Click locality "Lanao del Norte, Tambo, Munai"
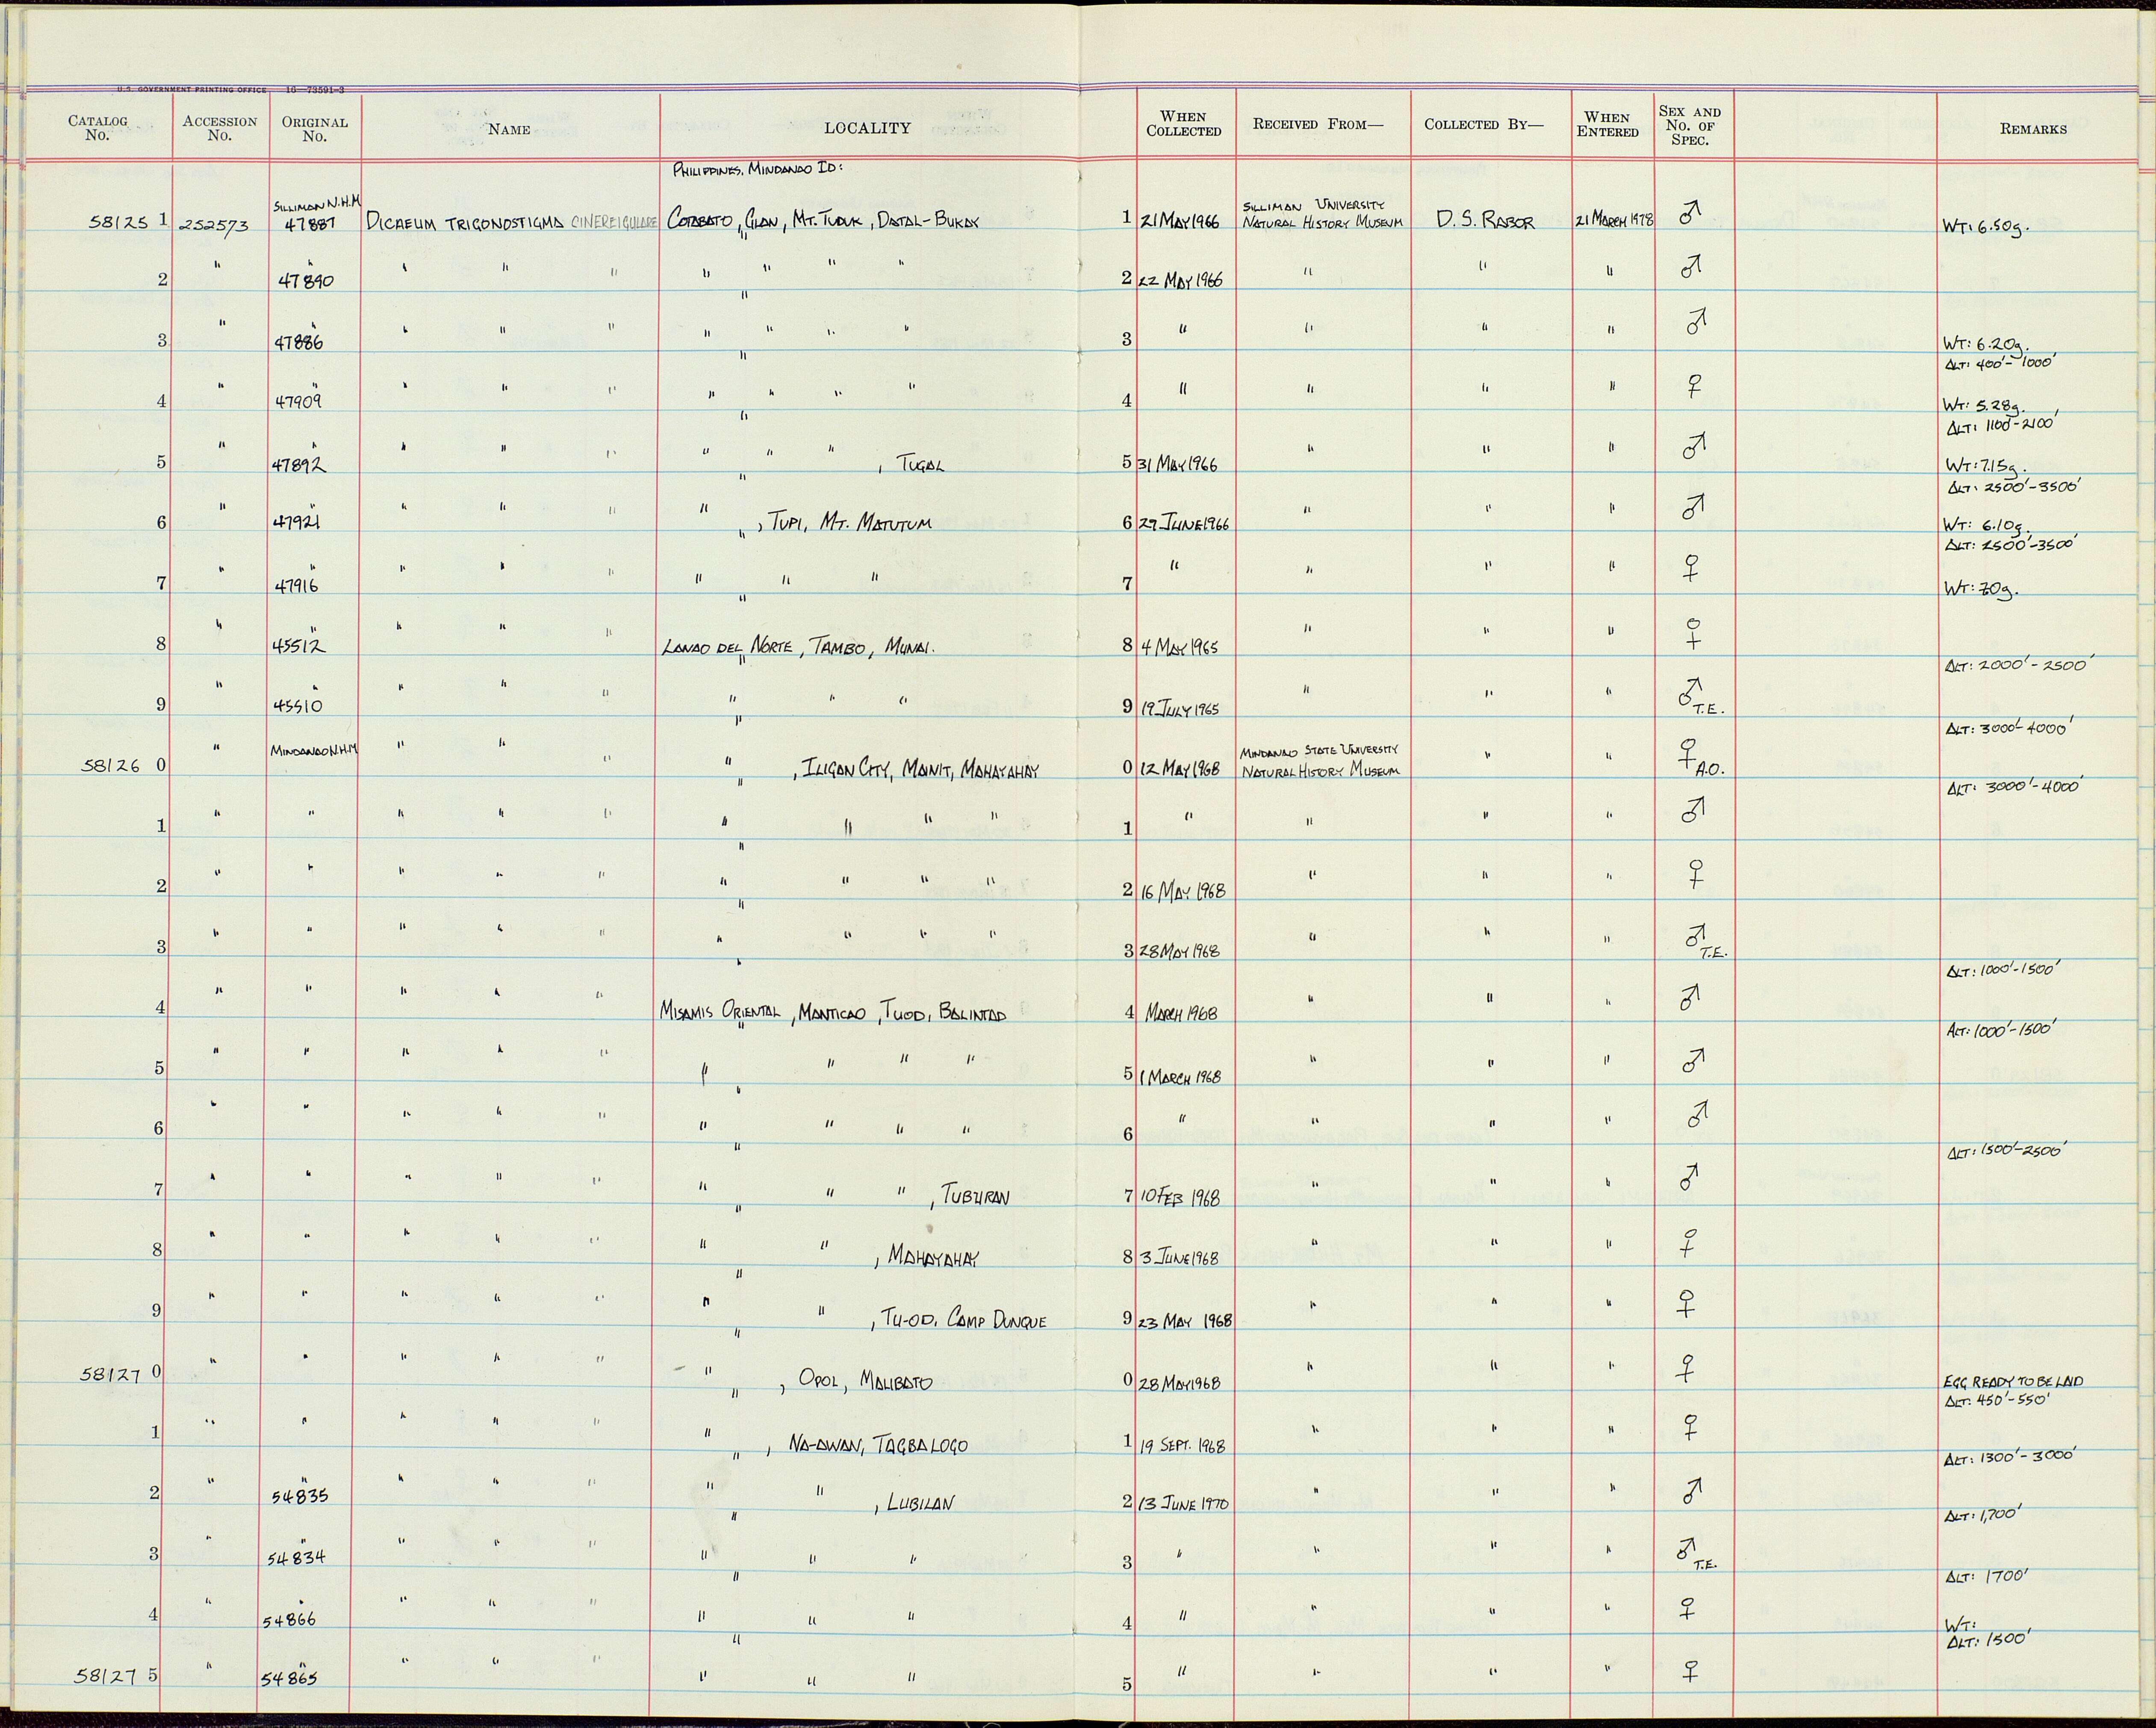 [x=798, y=647]
